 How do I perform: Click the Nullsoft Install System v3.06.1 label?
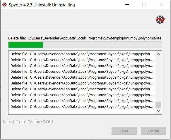[x=28, y=122]
